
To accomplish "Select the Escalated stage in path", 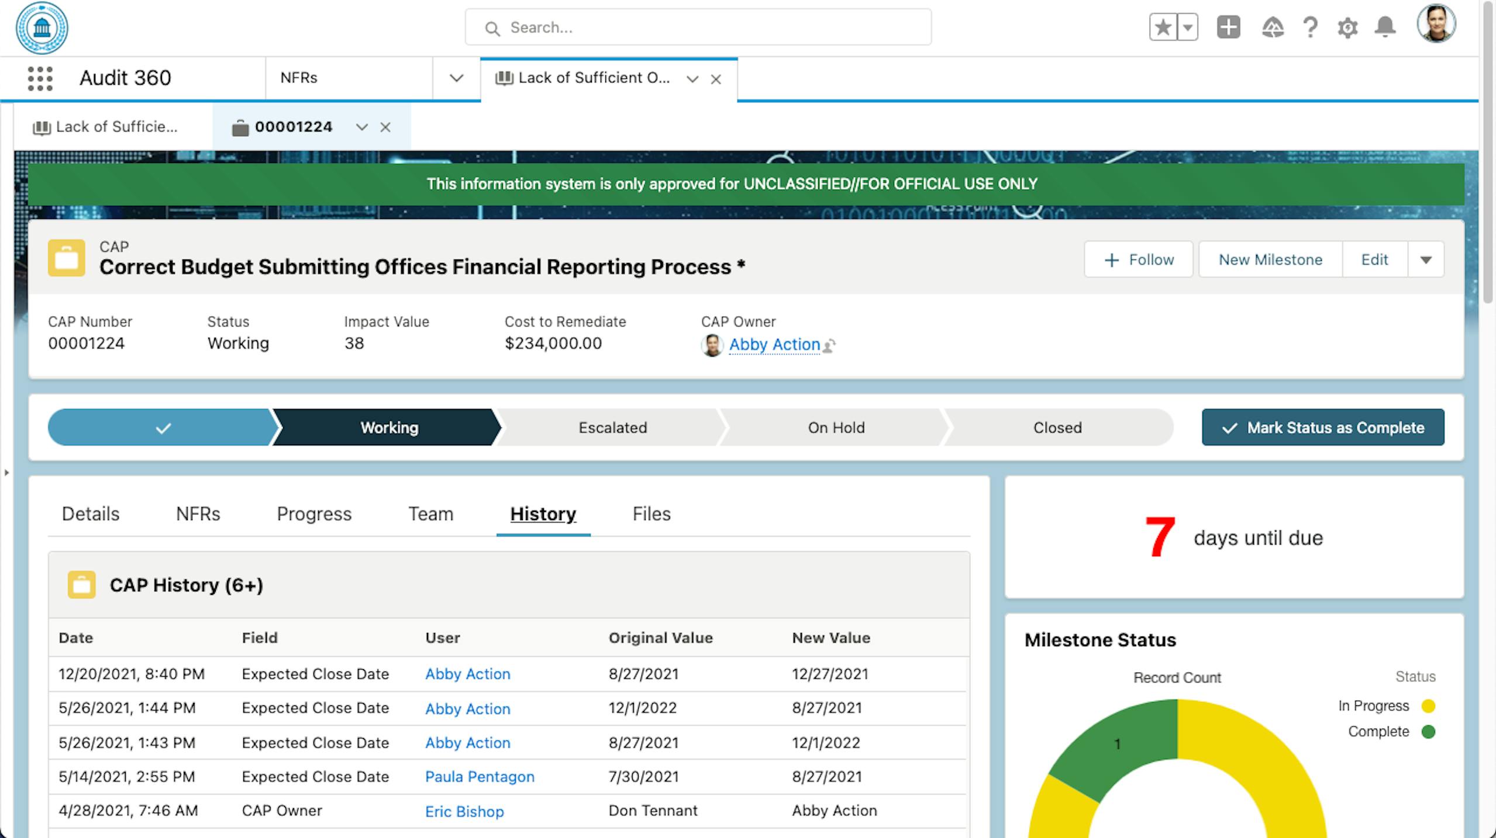I will (x=612, y=428).
